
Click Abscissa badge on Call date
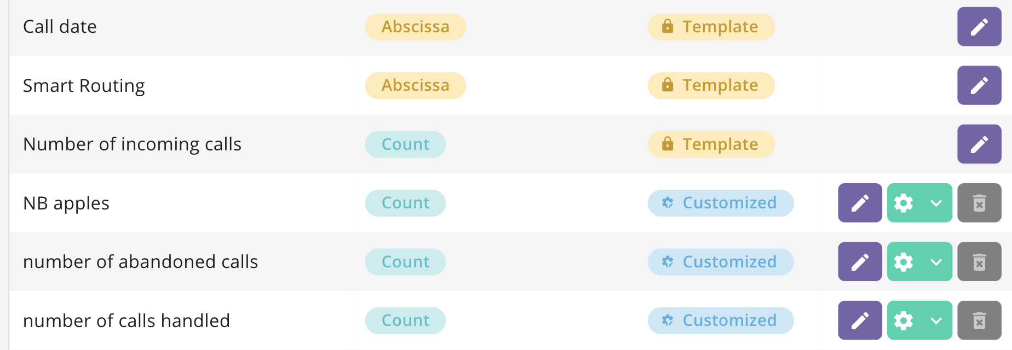pos(415,27)
